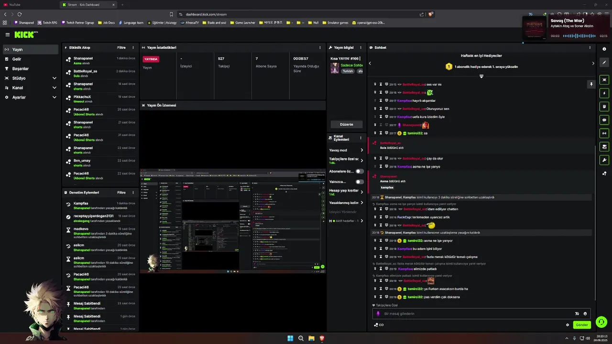This screenshot has width=612, height=344.
Task: Click the pinned message icon in chat
Action: 591,84
